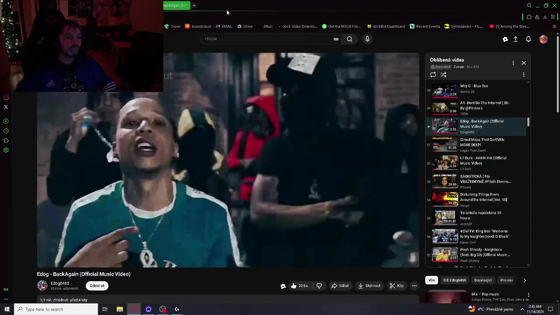Open Instagram from the Opera GX sidebar
This screenshot has height=315, width=560.
pyautogui.click(x=6, y=97)
